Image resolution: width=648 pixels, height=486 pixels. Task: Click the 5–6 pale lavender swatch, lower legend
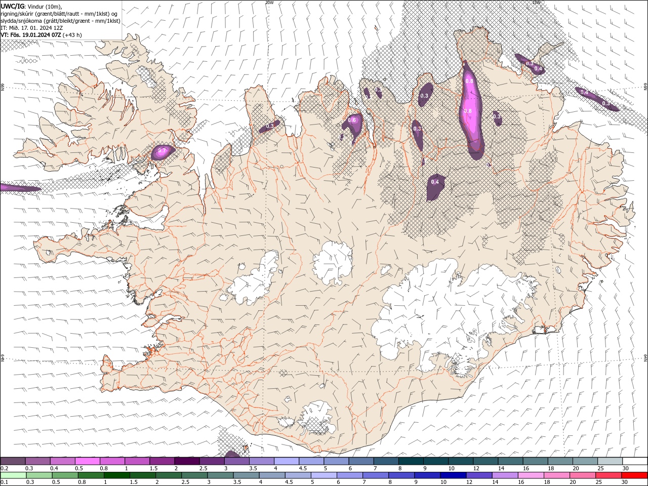324,475
